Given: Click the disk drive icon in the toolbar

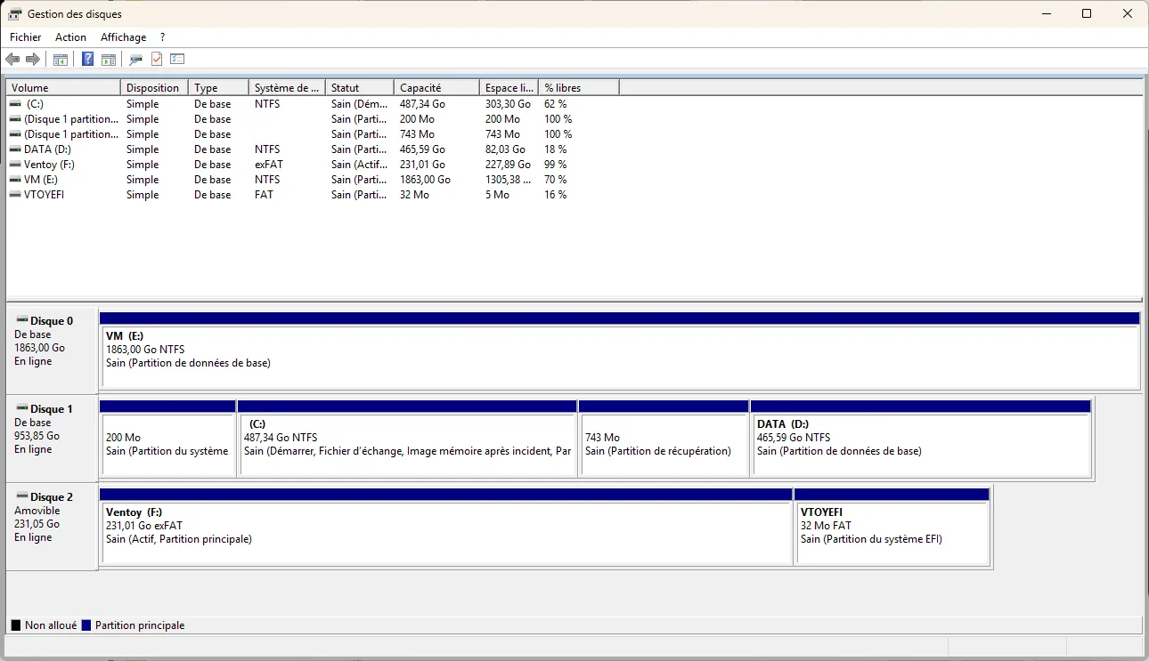Looking at the screenshot, I should pos(135,60).
